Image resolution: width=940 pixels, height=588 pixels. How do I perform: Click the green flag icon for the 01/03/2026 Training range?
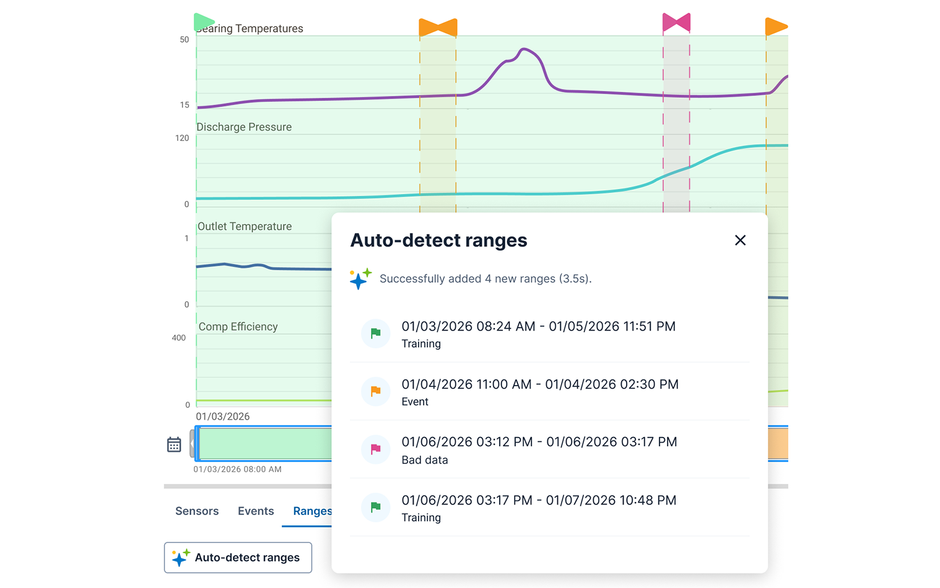[x=375, y=334]
